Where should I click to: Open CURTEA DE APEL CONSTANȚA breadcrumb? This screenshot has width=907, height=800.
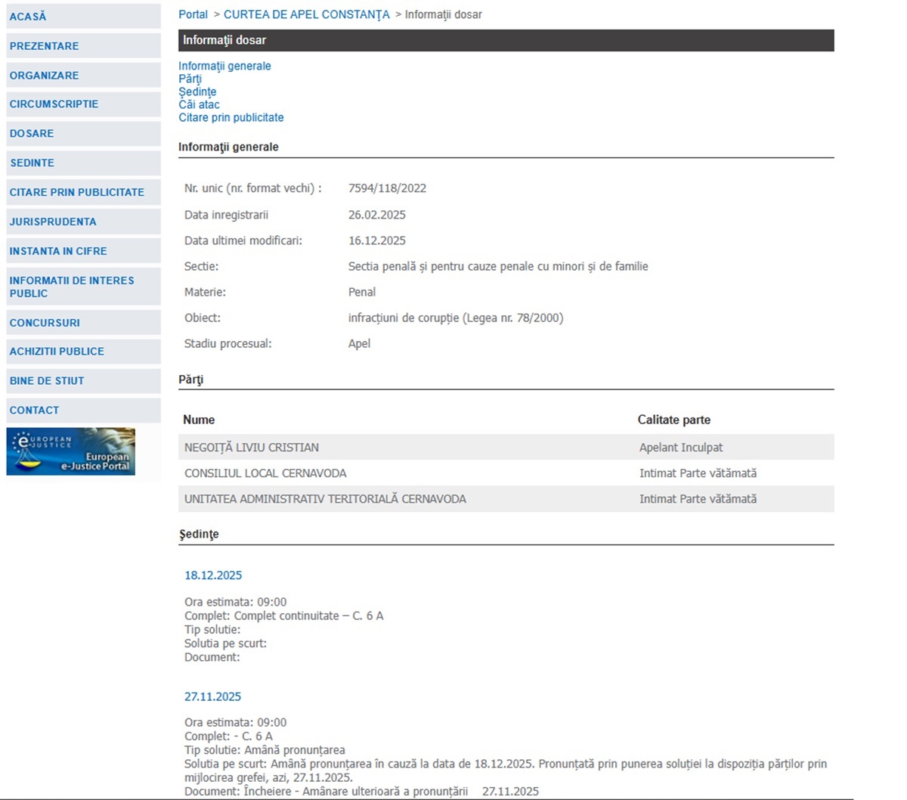(307, 14)
